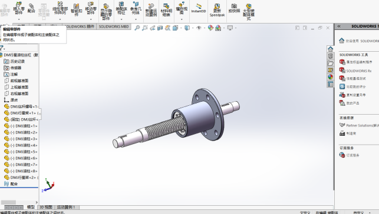Collapse task pane with double chevron

pos(339,26)
